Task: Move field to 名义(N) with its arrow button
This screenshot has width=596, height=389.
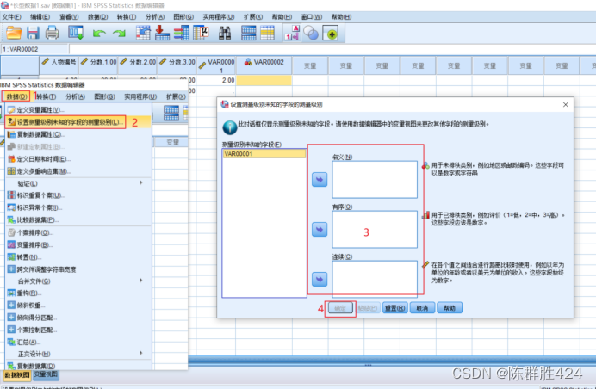Action: click(x=320, y=179)
